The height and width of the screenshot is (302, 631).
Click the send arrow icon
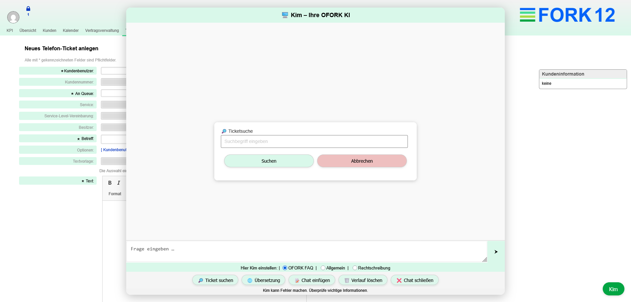(496, 252)
